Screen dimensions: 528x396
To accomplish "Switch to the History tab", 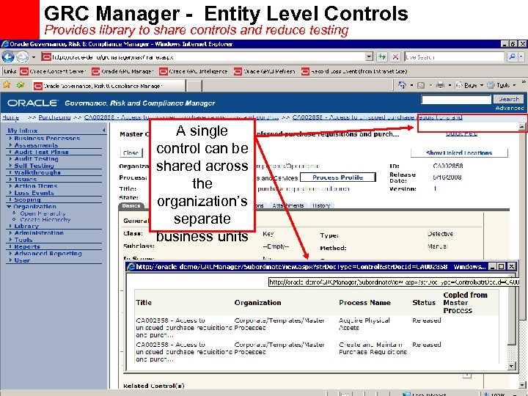I will coord(321,205).
